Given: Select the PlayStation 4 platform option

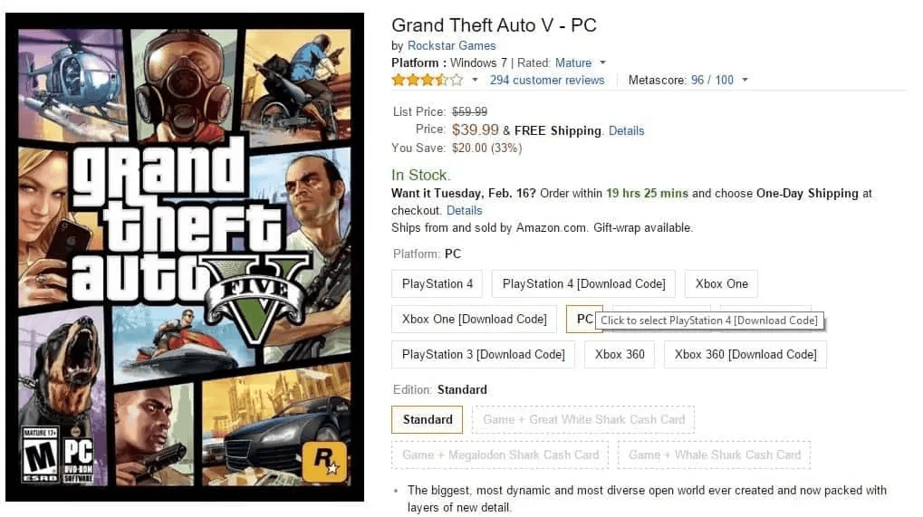Looking at the screenshot, I should coord(437,283).
